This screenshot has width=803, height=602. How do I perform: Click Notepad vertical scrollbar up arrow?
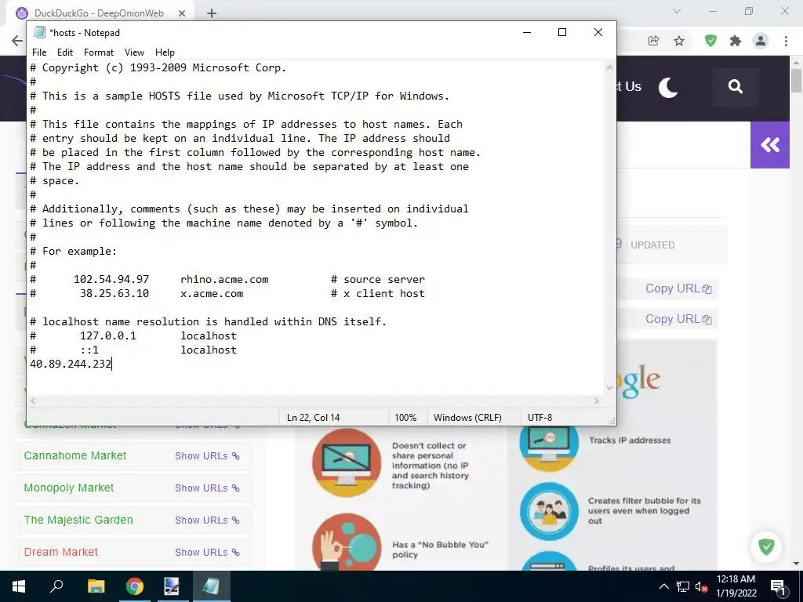(609, 67)
